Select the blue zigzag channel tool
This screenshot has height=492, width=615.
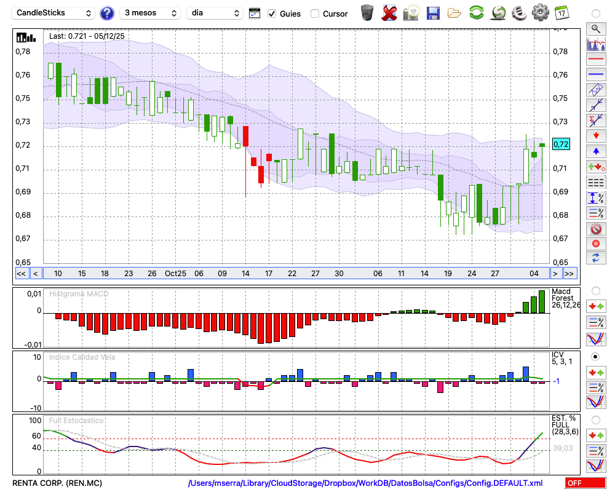596,90
